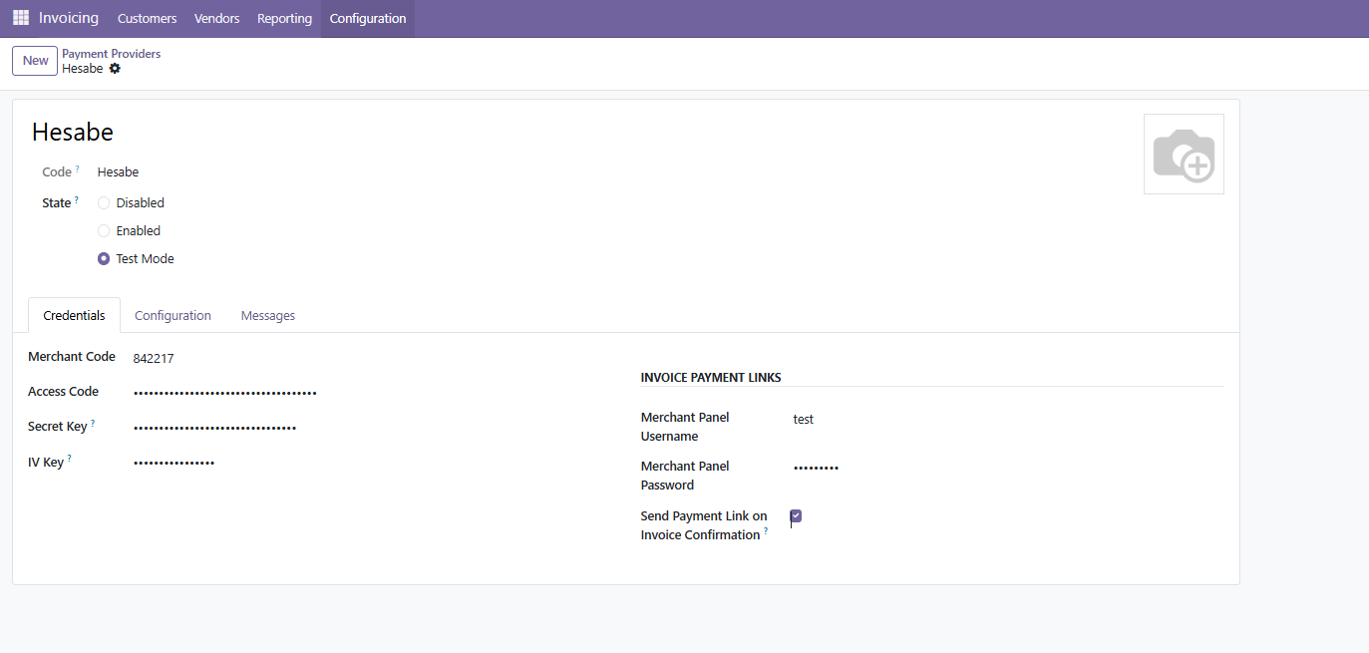Screen dimensions: 1369x653
Task: Select the Disabled state radio button
Action: [104, 203]
